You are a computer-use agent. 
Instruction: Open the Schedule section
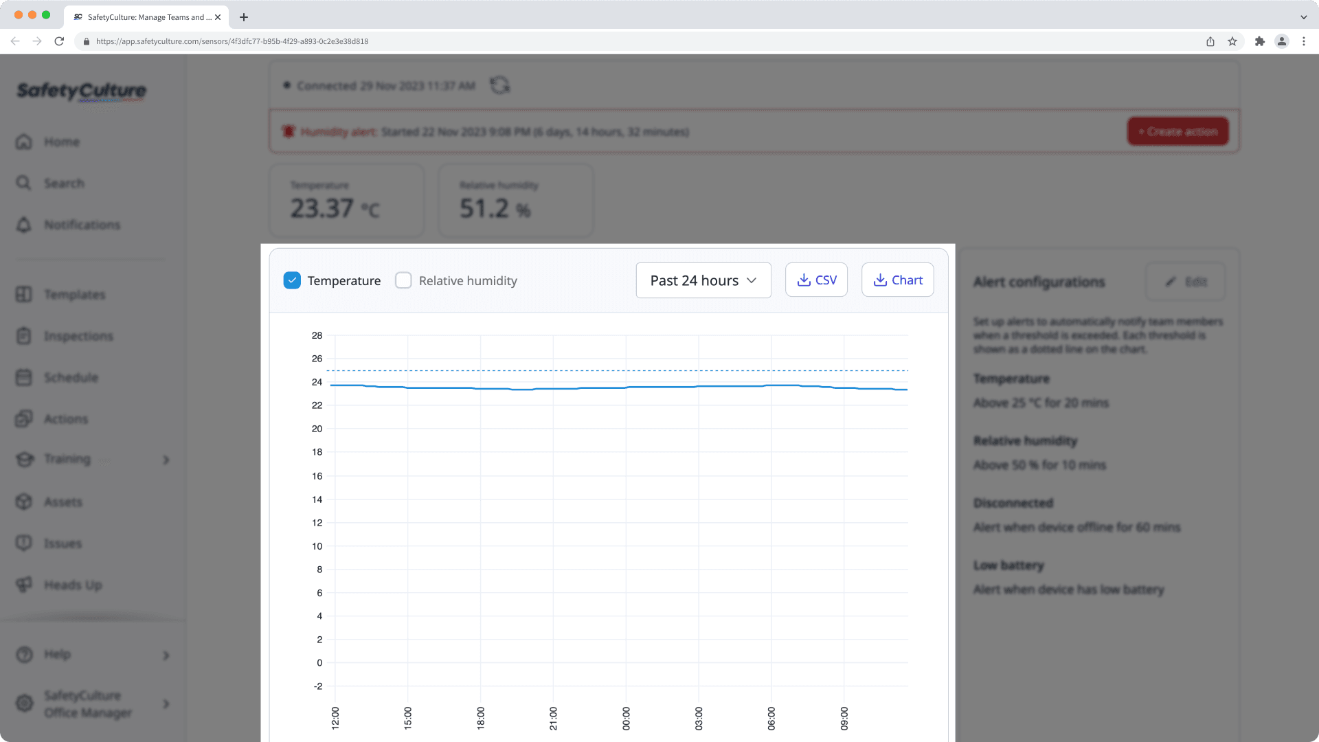click(71, 377)
